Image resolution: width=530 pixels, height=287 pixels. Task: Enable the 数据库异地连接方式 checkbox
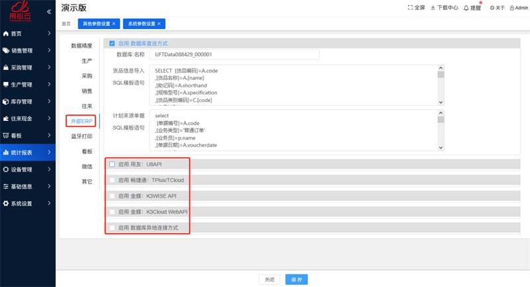[x=112, y=227]
